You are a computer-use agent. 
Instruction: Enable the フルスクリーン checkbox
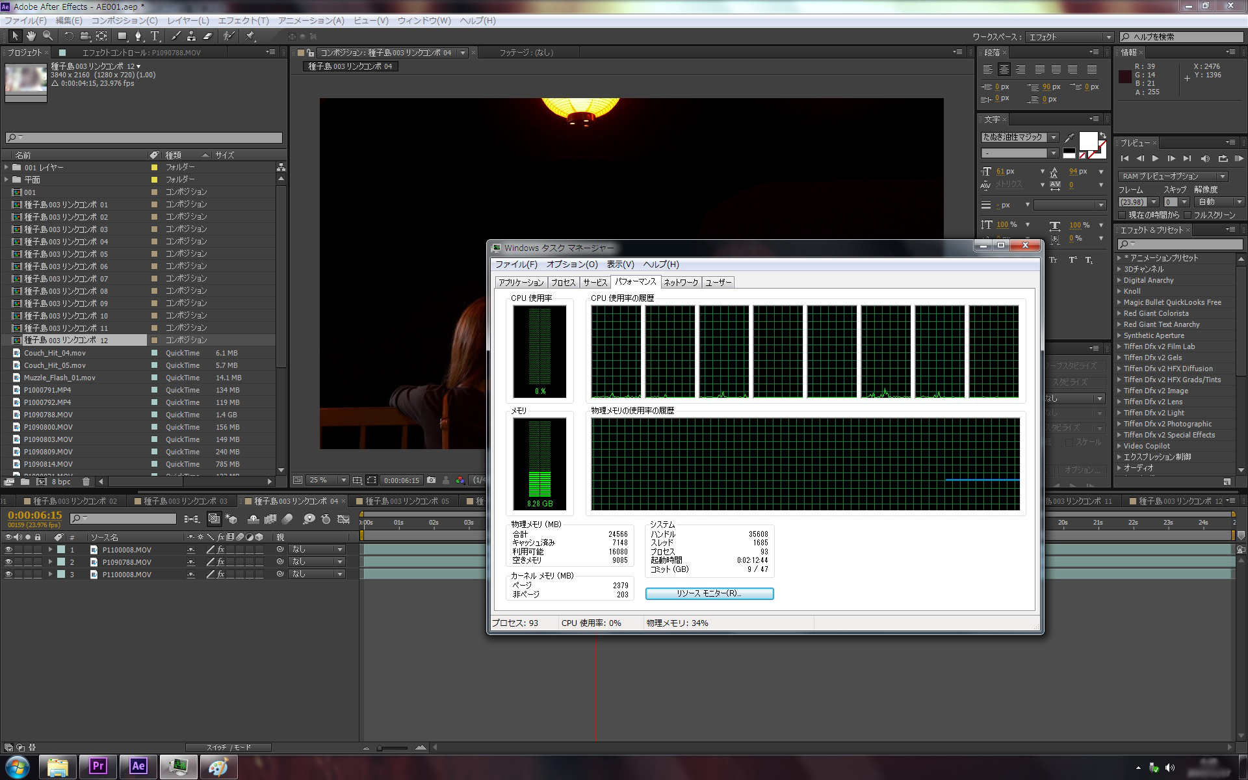click(1188, 215)
